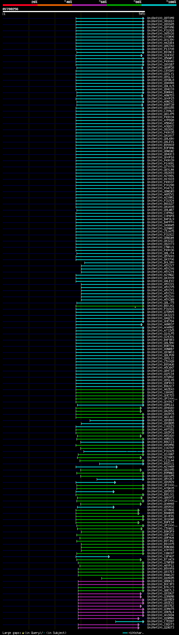179x635 pixels.
Task: Select hit label UniRef100_Q69FD8
Action: click(x=161, y=68)
